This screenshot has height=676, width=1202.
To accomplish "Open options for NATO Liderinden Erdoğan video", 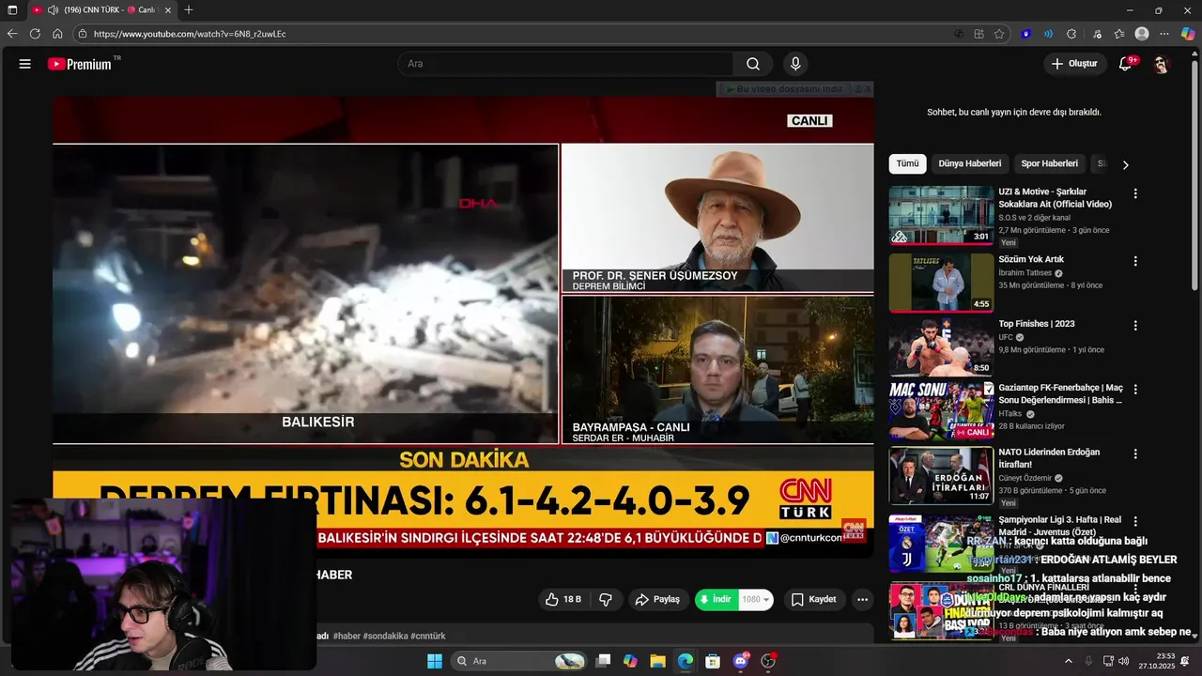I will tap(1135, 453).
